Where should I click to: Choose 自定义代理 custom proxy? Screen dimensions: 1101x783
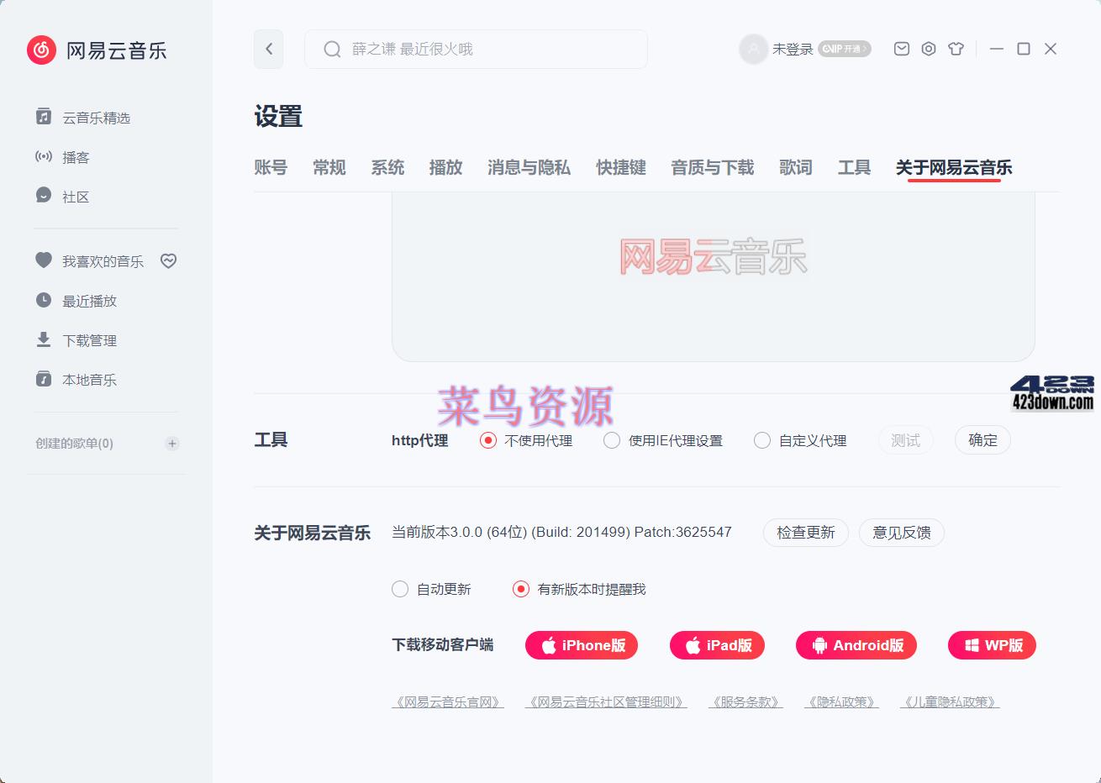(x=762, y=440)
